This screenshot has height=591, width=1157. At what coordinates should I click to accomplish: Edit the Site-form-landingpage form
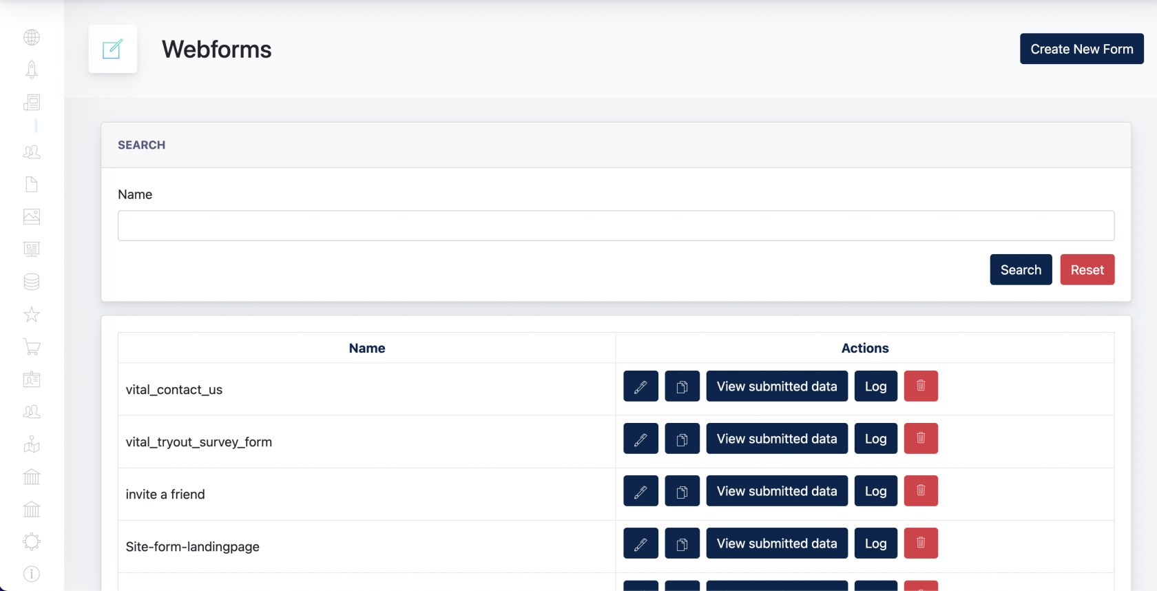pyautogui.click(x=640, y=543)
